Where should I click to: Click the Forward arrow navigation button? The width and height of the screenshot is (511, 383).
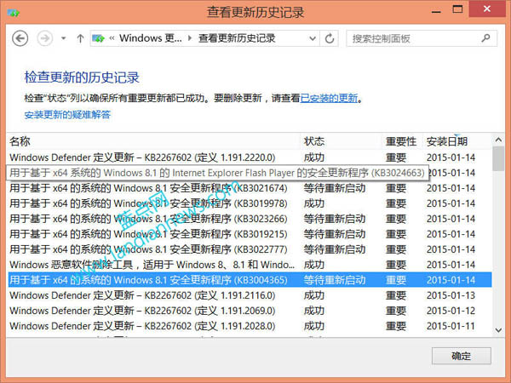coord(44,38)
